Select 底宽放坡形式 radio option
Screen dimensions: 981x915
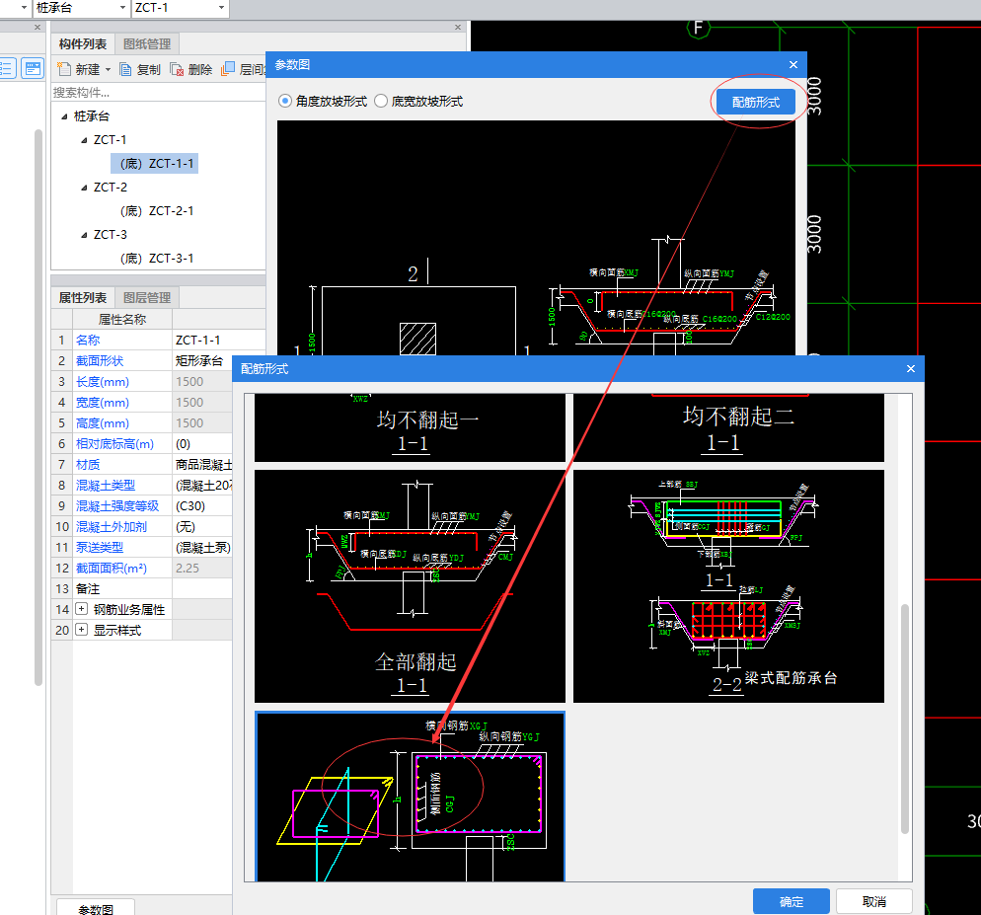click(x=380, y=101)
